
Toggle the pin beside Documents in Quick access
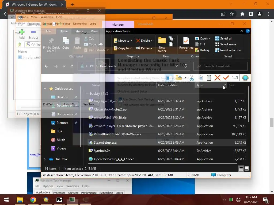(x=76, y=114)
